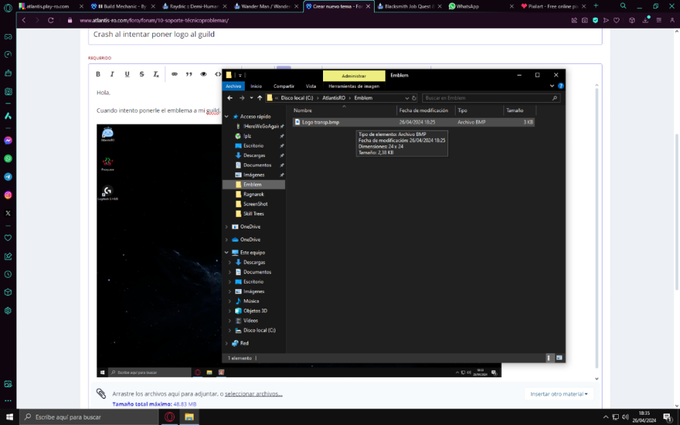This screenshot has height=425, width=680.
Task: Switch to the Build Mechanic browser tab
Action: (119, 5)
